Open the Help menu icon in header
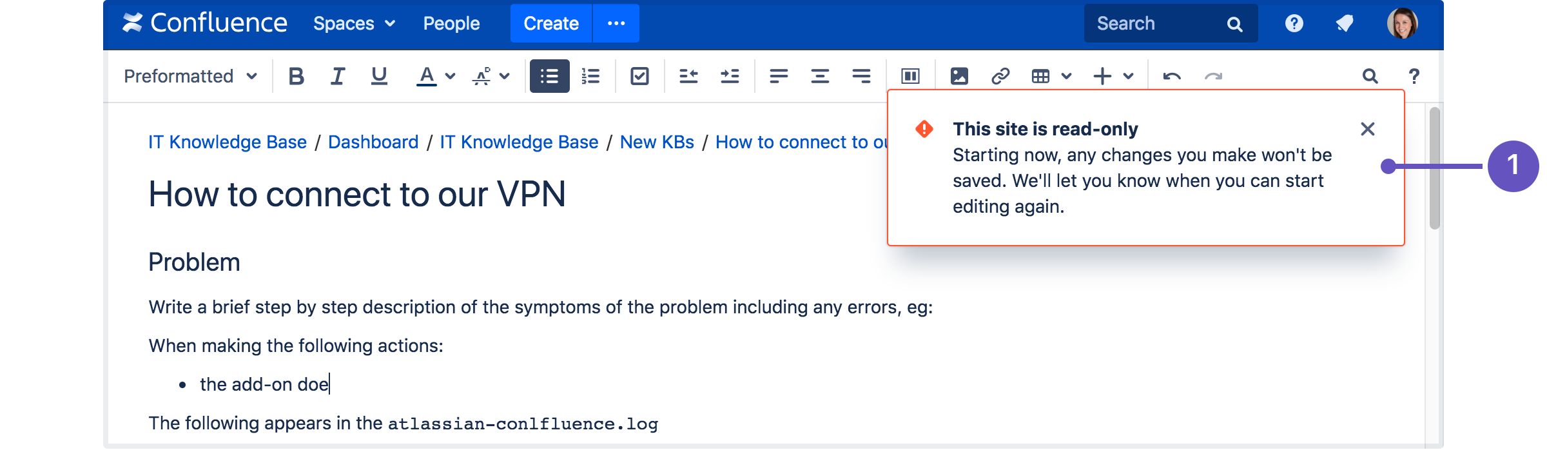This screenshot has width=1547, height=450. [1294, 24]
